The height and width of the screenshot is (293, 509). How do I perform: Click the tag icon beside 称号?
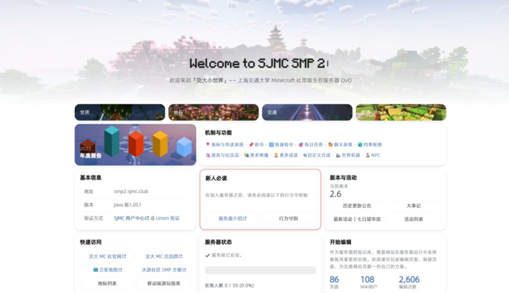coord(251,144)
